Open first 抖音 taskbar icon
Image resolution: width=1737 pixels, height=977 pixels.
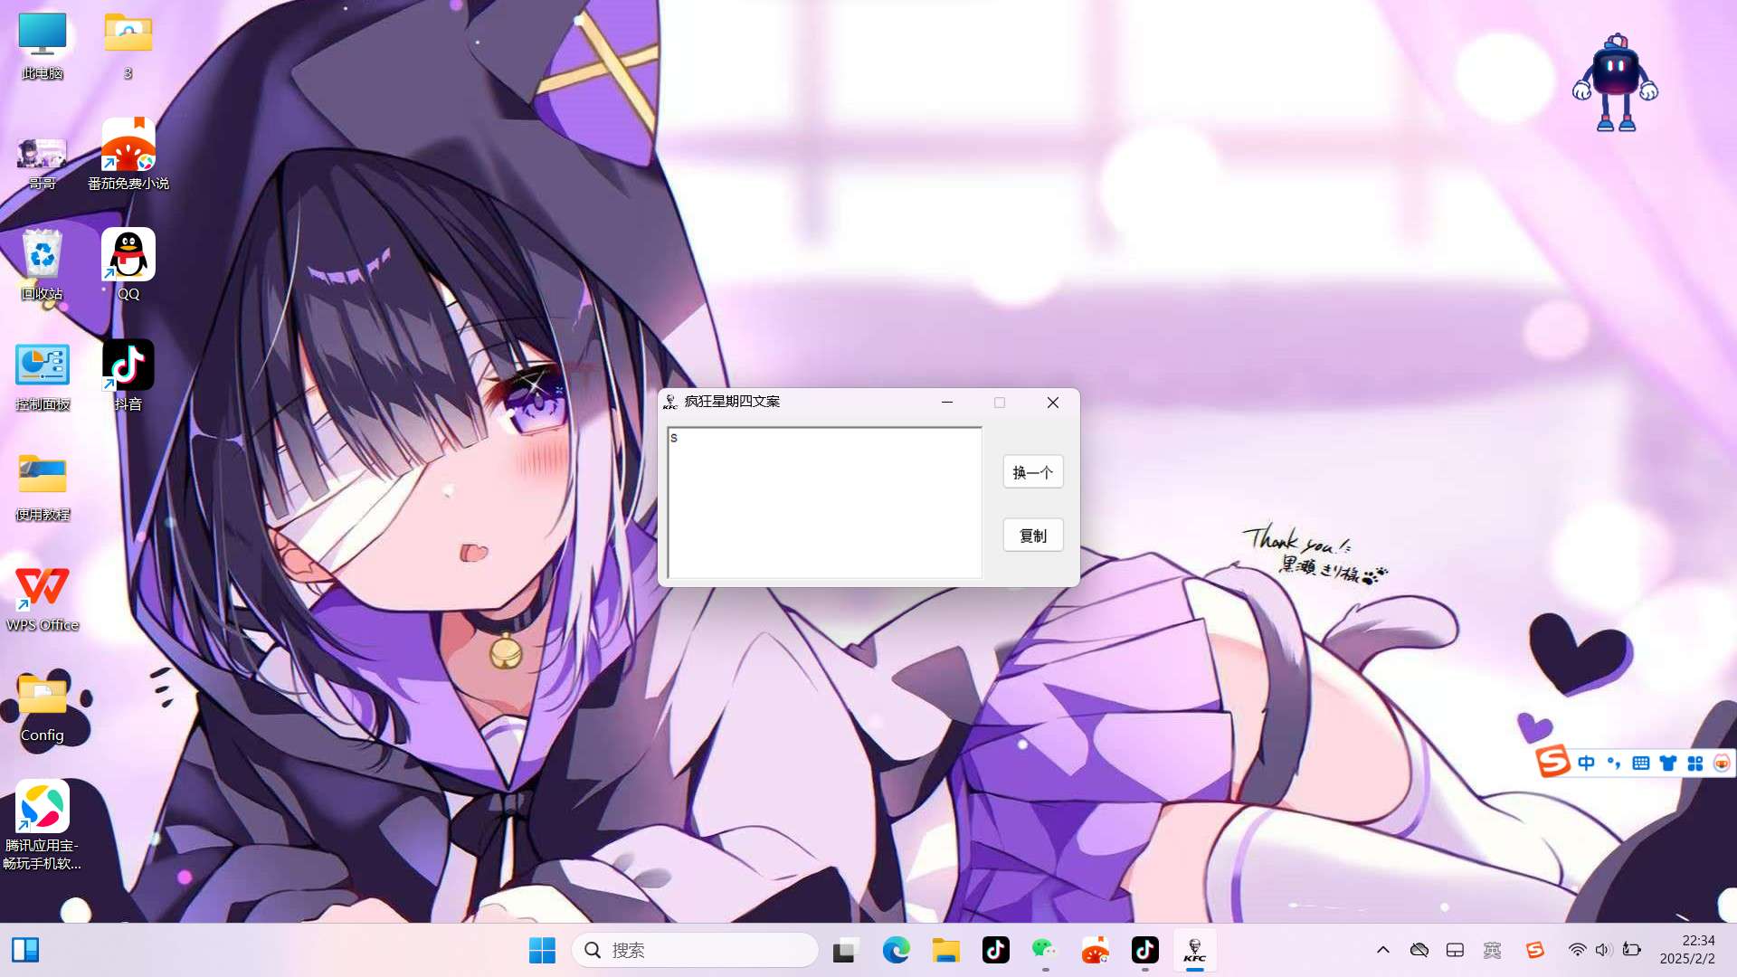click(x=996, y=950)
